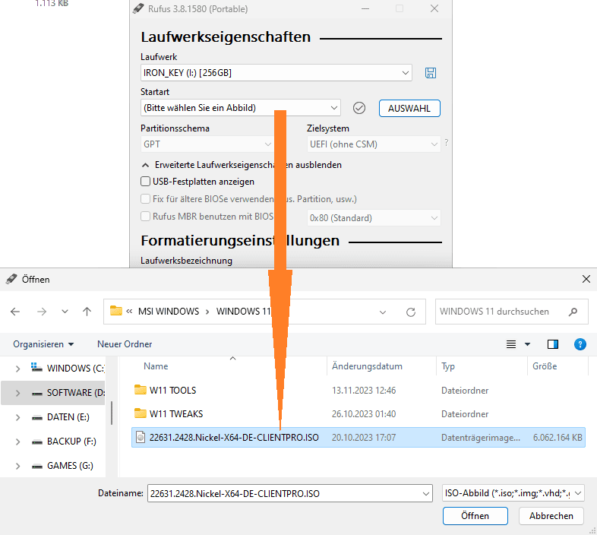Click the W11 TOOLS folder icon
The width and height of the screenshot is (597, 535).
141,390
